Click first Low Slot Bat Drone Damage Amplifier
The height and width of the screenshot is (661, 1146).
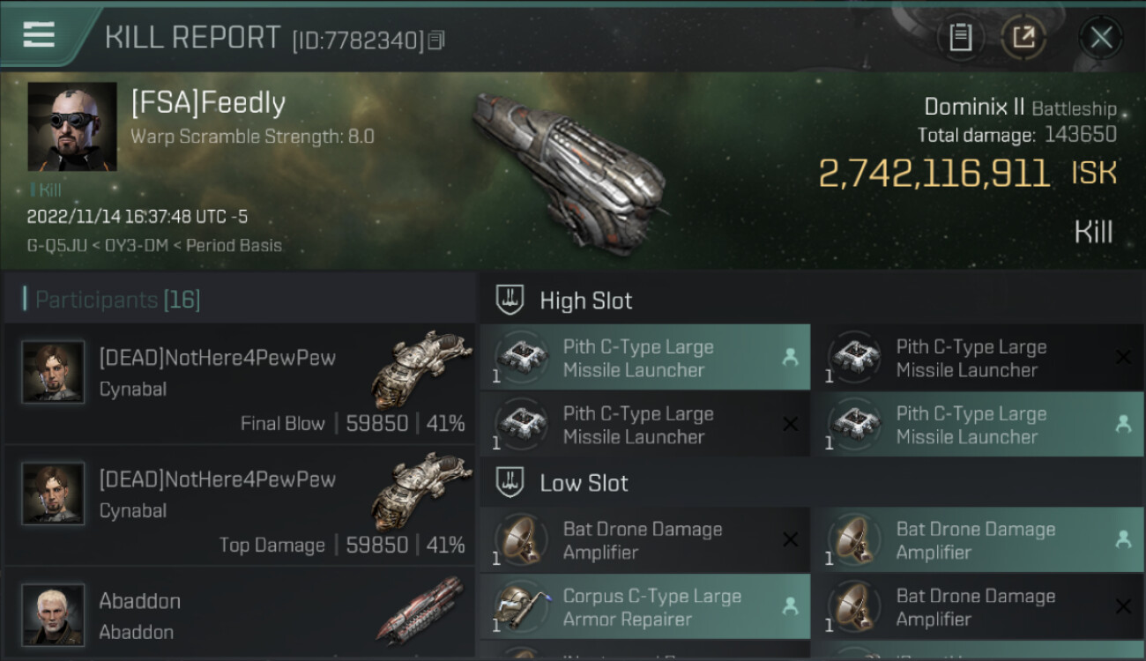tap(644, 540)
